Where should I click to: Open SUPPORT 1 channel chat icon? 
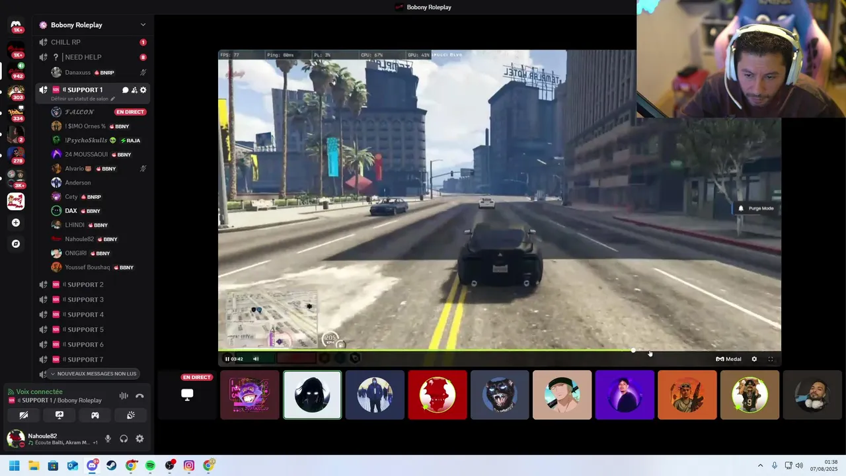(125, 90)
